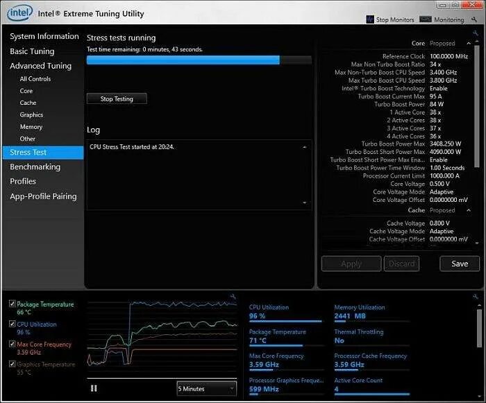Pause the monitoring graph

click(94, 388)
